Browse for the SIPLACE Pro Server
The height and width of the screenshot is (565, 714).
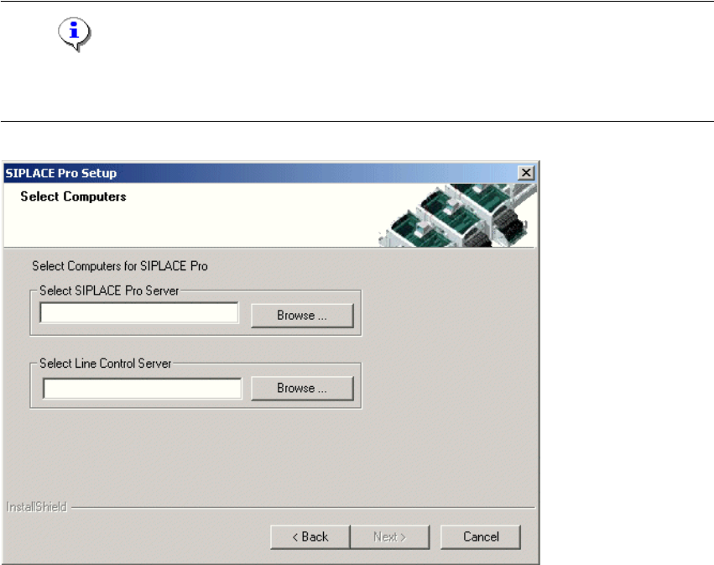click(302, 316)
